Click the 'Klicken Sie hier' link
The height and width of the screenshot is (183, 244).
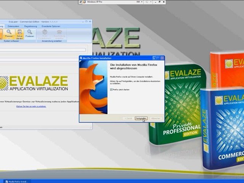tap(31, 106)
